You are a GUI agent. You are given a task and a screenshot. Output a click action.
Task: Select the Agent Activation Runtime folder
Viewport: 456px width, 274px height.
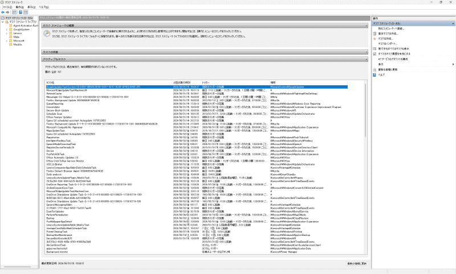pyautogui.click(x=26, y=26)
